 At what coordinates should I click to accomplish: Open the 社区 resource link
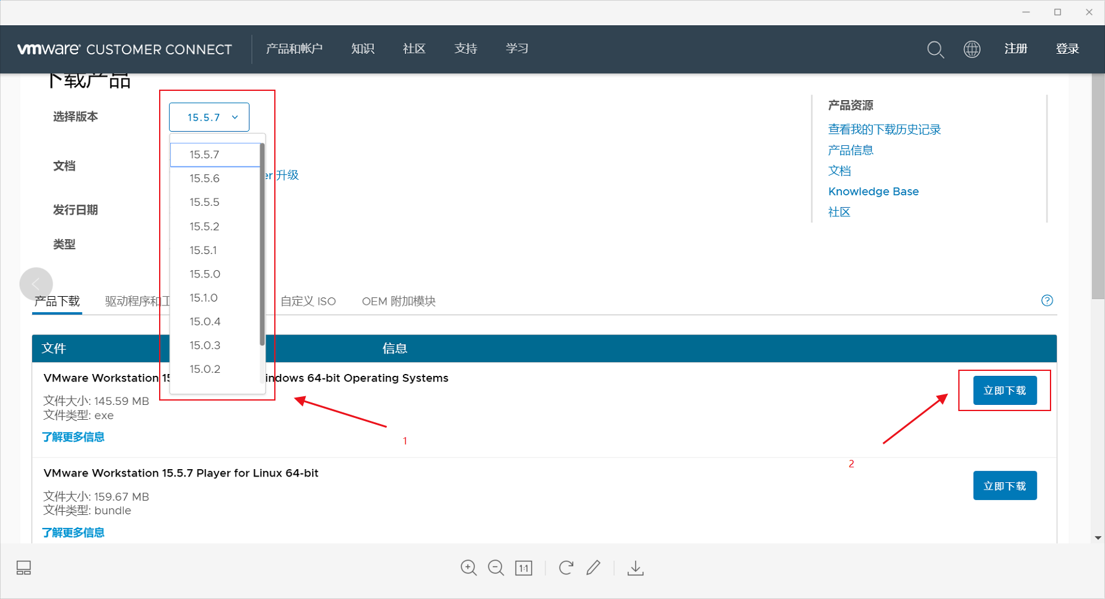(839, 212)
